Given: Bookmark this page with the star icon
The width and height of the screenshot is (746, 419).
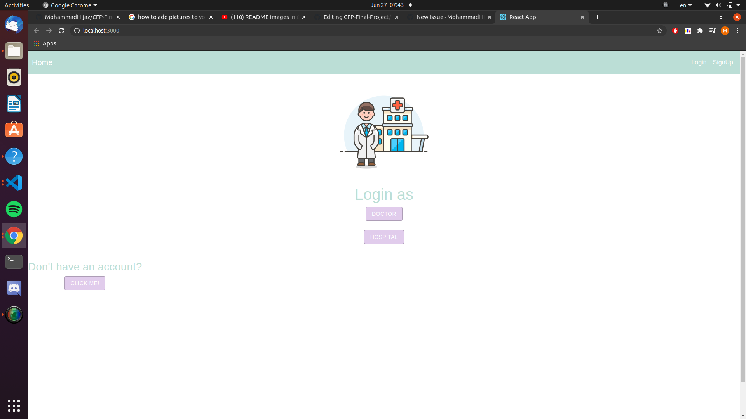Looking at the screenshot, I should tap(659, 31).
